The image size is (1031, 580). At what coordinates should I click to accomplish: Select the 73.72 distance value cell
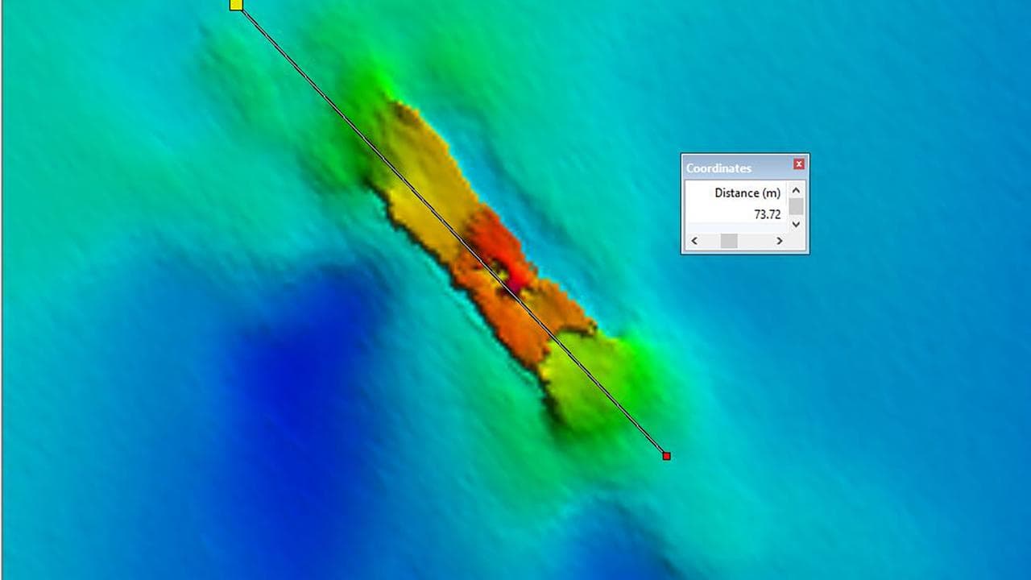coord(766,214)
